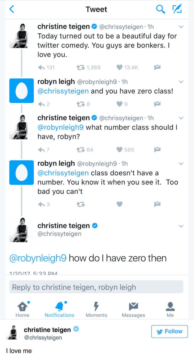Image resolution: width=194 pixels, height=356 pixels.
Task: Like robyn leigh's 'class doesn't have a number' reply
Action: coord(119,204)
